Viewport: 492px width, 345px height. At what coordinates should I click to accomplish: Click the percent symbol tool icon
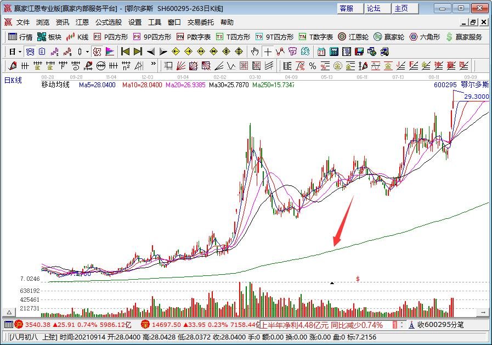click(x=313, y=66)
